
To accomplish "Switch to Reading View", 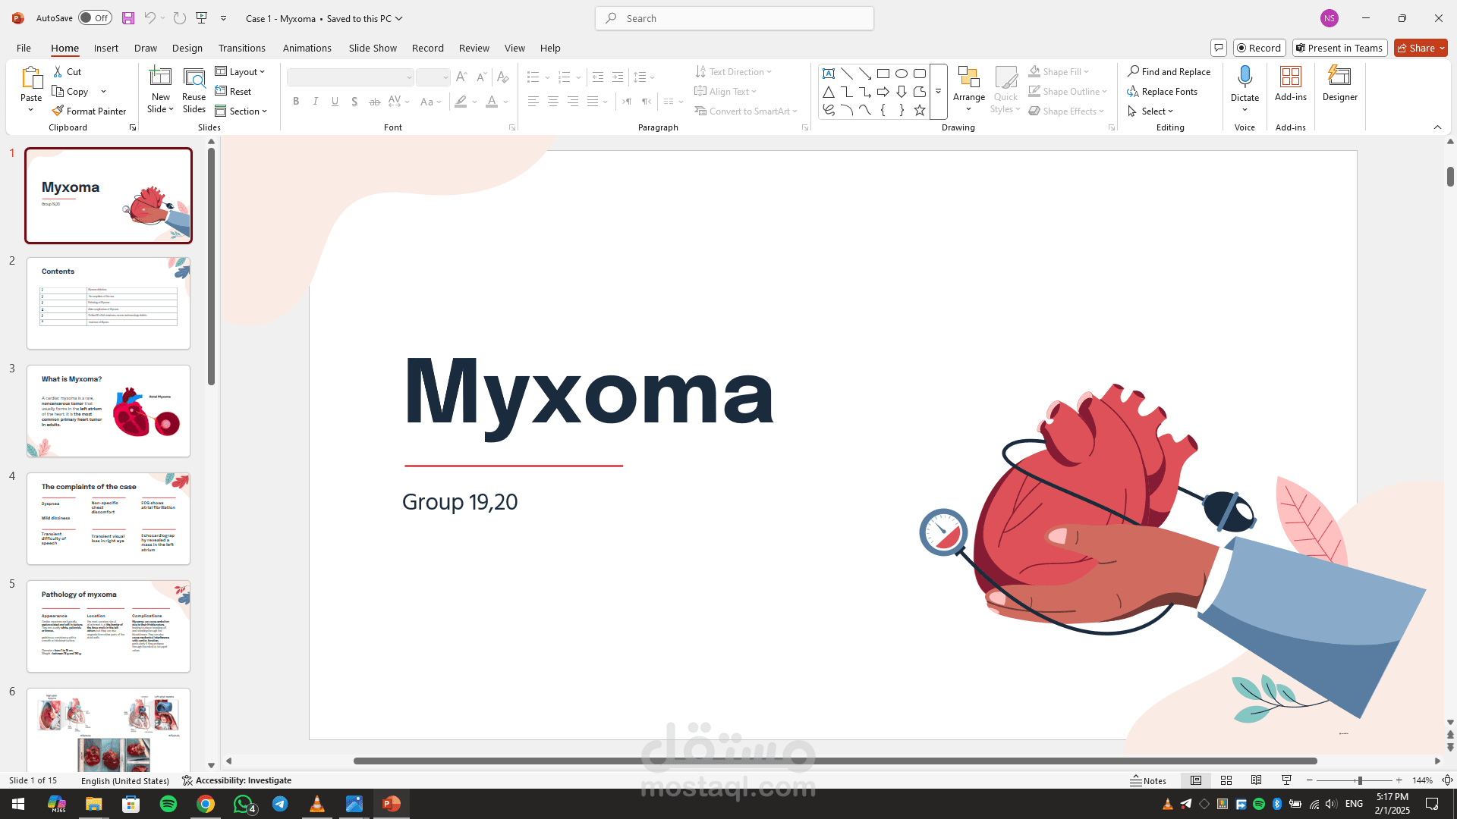I will point(1257,780).
